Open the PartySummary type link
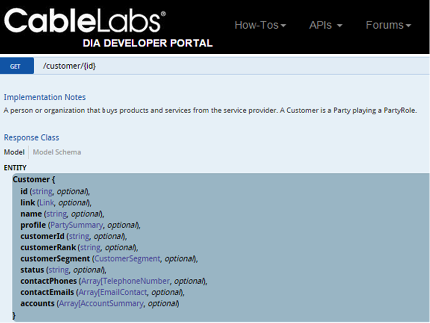This screenshot has width=430, height=323. click(76, 225)
